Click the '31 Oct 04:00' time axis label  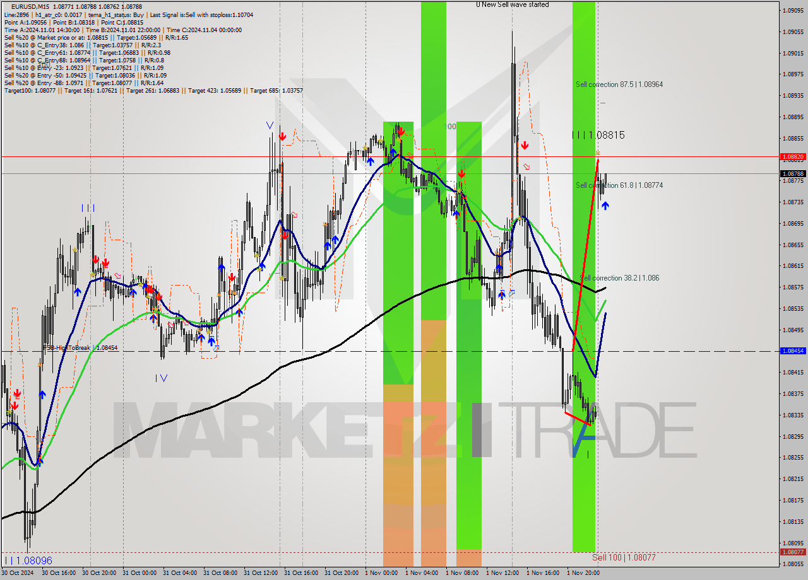[180, 573]
